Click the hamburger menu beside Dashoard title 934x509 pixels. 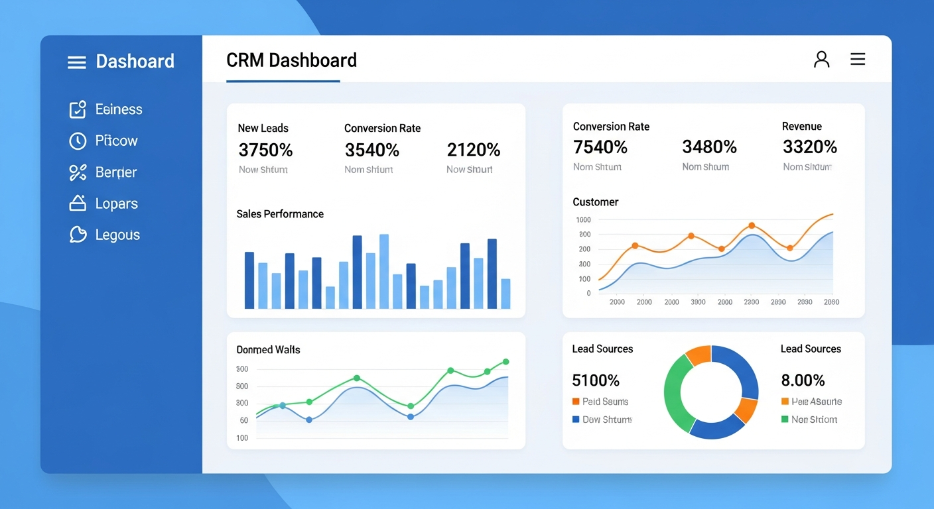76,61
